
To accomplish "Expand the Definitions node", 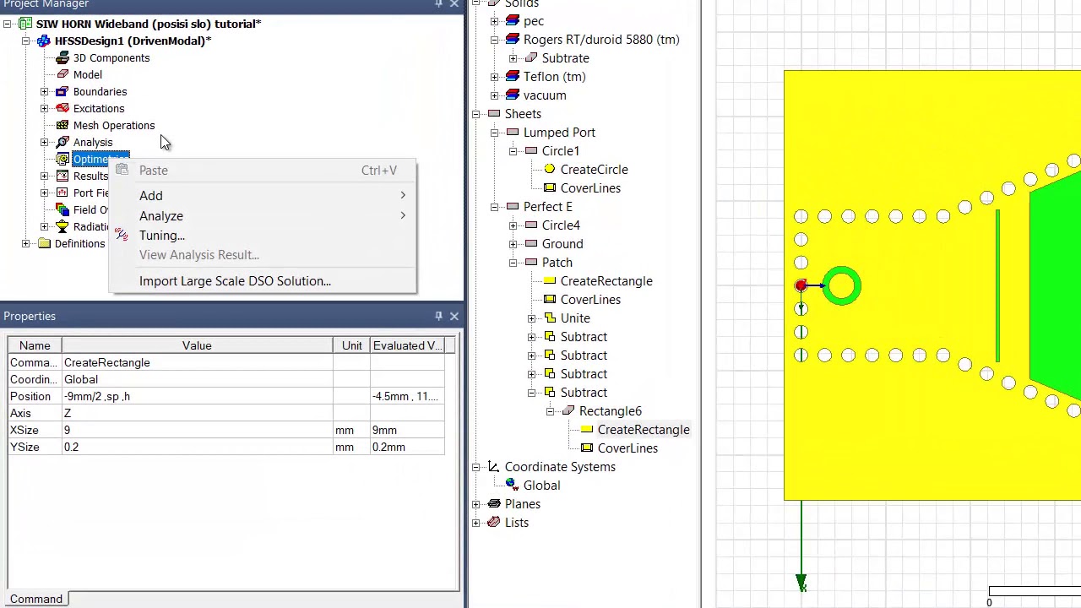I will [x=25, y=243].
